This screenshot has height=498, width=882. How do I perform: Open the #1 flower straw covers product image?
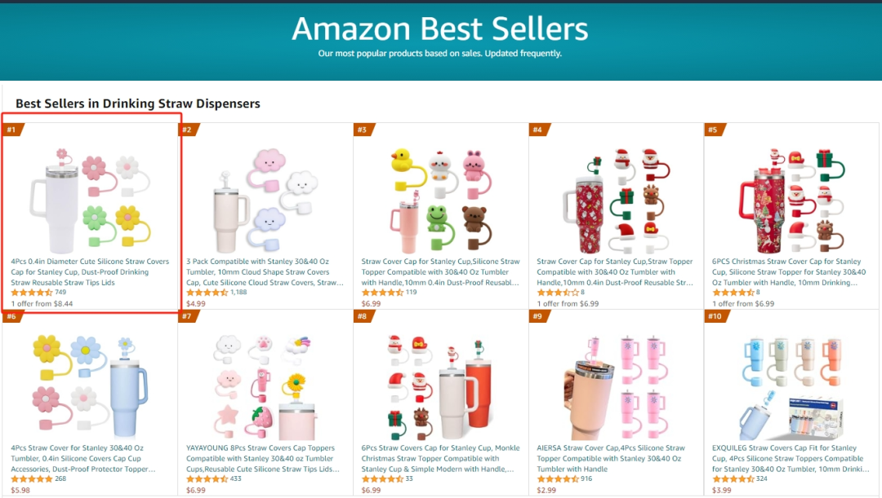click(90, 200)
